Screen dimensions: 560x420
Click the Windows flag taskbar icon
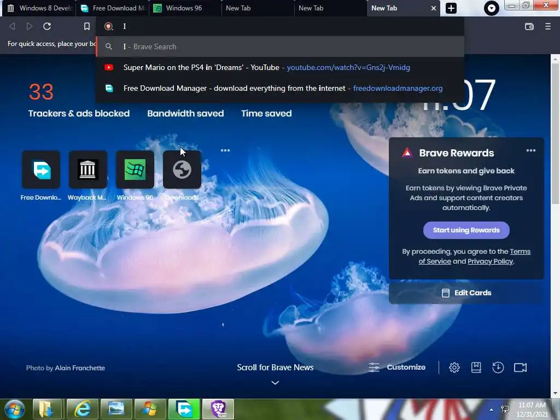pos(150,409)
